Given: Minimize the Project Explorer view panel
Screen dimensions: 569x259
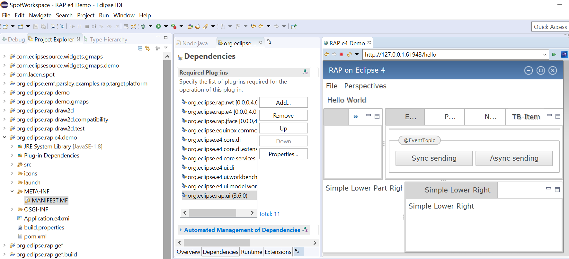Looking at the screenshot, I should click(158, 37).
